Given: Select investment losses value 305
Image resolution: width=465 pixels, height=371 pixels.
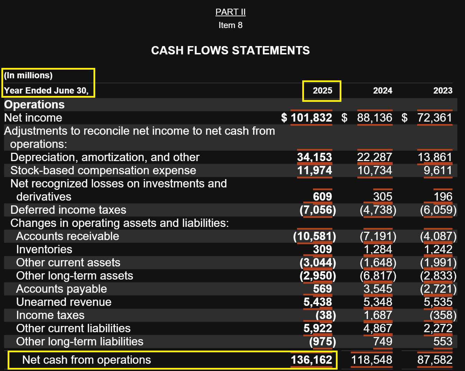Looking at the screenshot, I should 383,197.
